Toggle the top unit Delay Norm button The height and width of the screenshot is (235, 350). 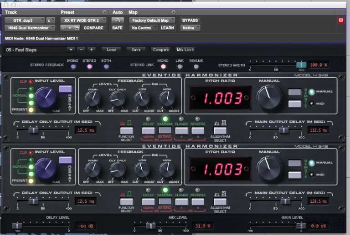(x=148, y=130)
